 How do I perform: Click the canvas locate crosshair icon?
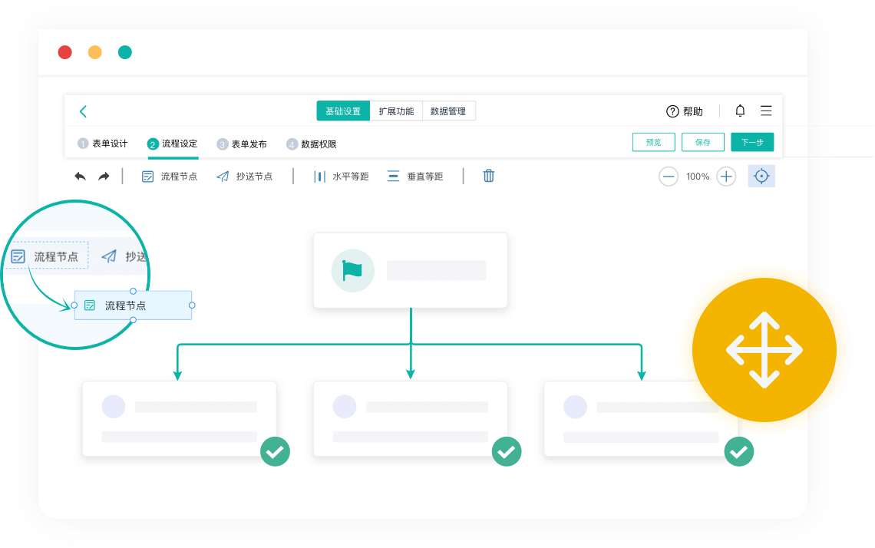pyautogui.click(x=761, y=176)
